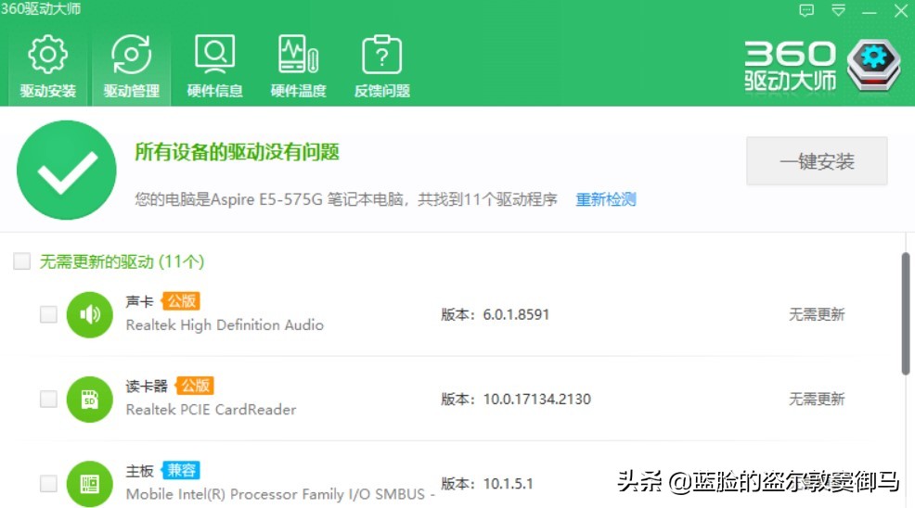915x508 pixels.
Task: Check the 声卡 driver checkbox
Action: pyautogui.click(x=48, y=314)
